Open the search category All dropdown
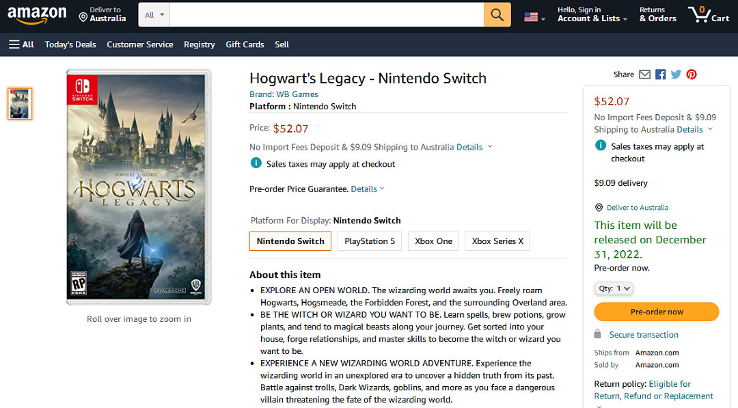This screenshot has height=408, width=738. coord(154,15)
